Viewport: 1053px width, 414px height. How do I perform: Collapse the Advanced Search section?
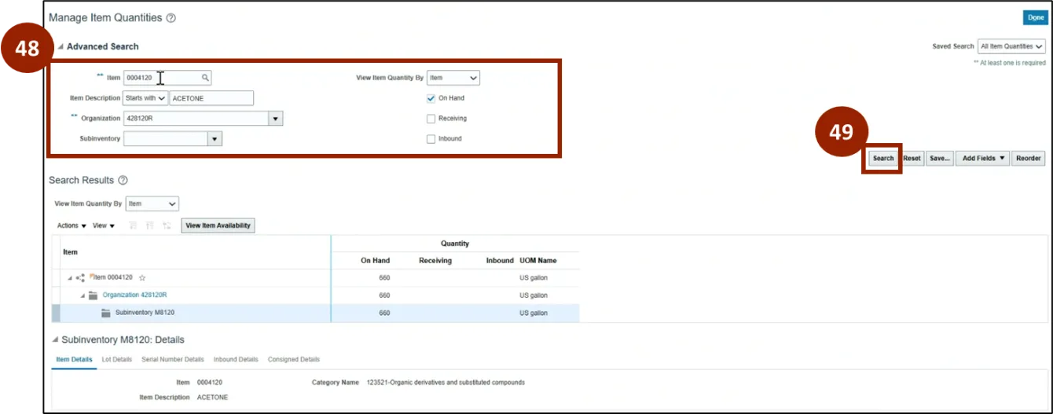pos(61,46)
